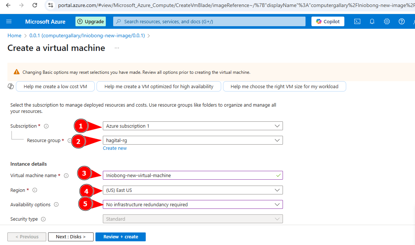Click Help me create a VM optimized for high availability

point(159,86)
